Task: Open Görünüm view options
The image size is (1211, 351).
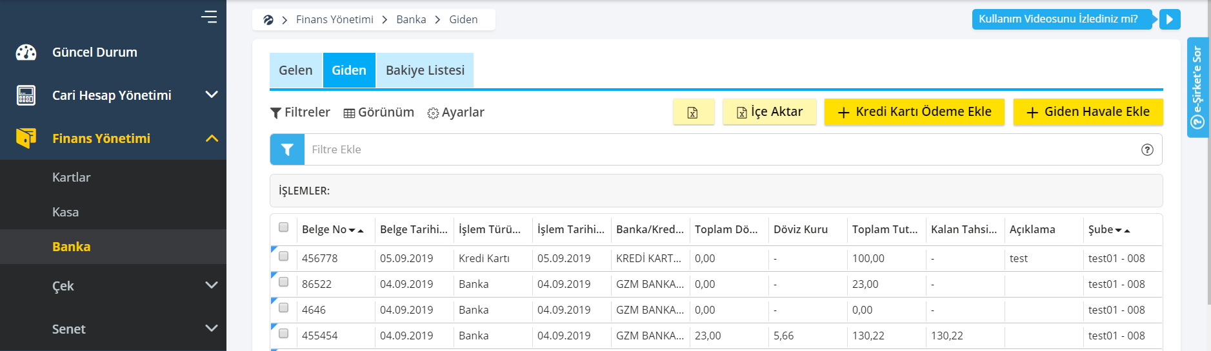Action: (x=379, y=112)
